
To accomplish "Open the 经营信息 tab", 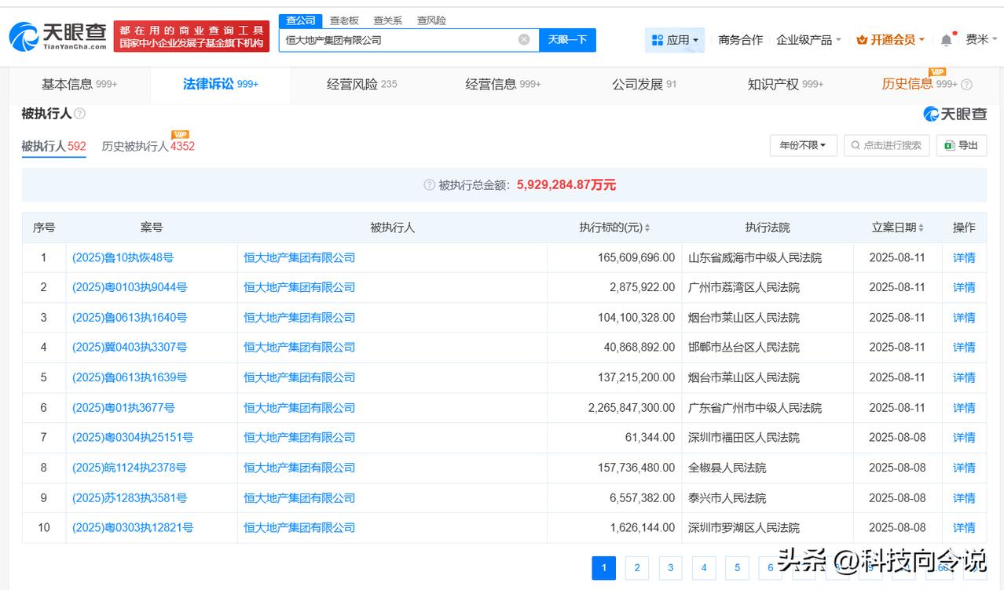I will click(503, 84).
